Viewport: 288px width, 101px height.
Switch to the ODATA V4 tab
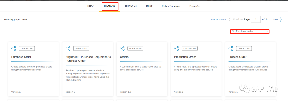click(x=131, y=6)
